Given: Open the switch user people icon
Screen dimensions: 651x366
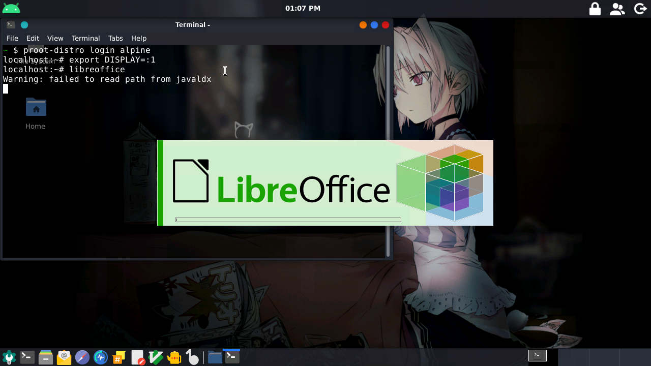Looking at the screenshot, I should point(617,9).
